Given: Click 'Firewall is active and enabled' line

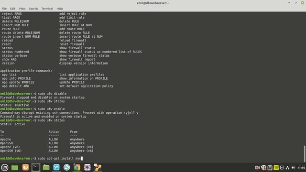Looking at the screenshot, I should pos(43,117).
